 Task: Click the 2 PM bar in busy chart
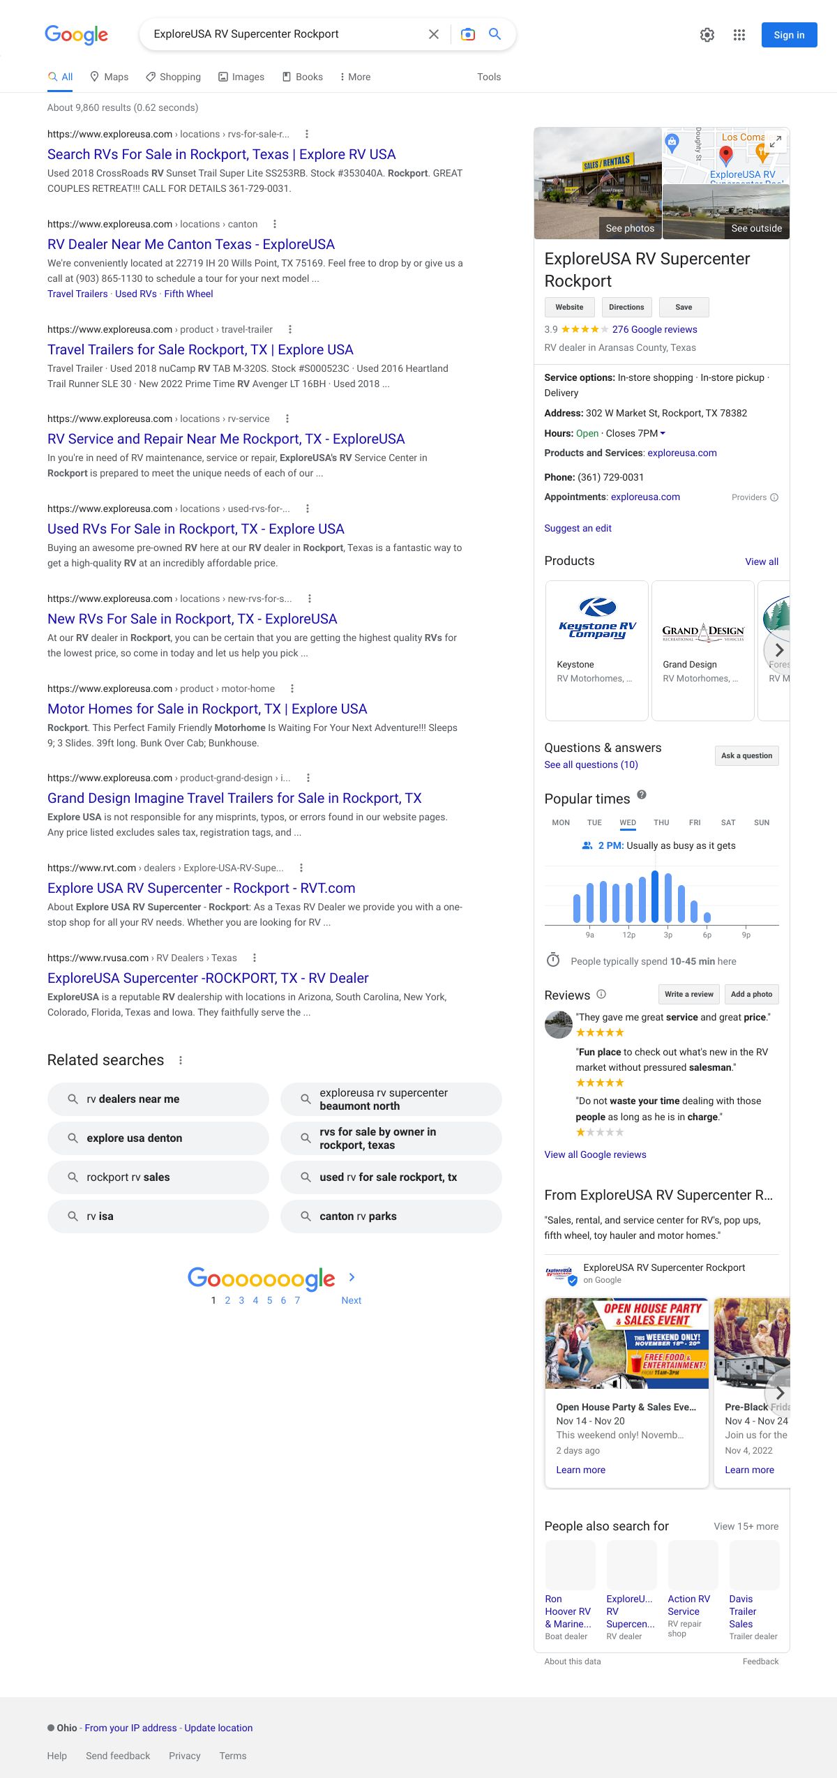click(x=654, y=897)
